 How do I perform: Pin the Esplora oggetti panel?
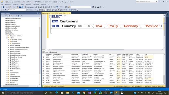tap(37, 13)
